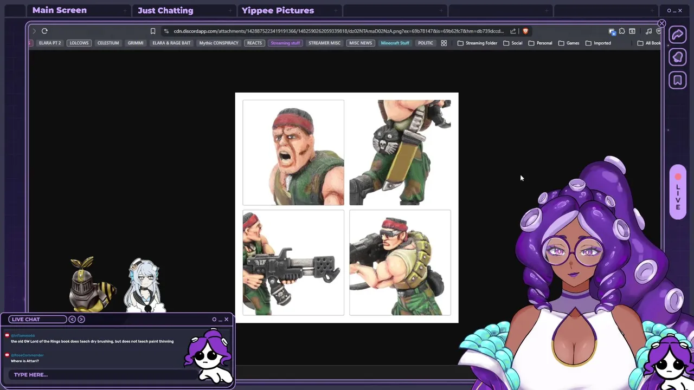Click the LIVE indicator badge
Image resolution: width=694 pixels, height=390 pixels.
click(x=678, y=192)
